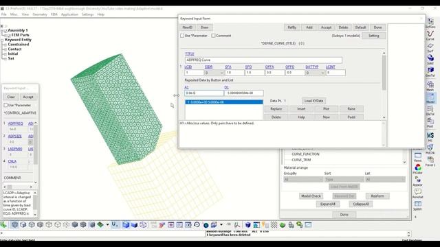This screenshot has width=440, height=247.
Task: Open the Views icon
Action: pos(417,157)
